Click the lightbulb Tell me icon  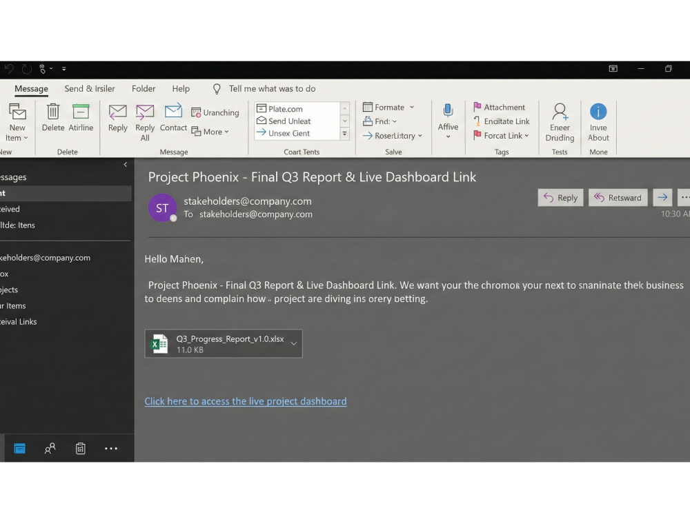[217, 89]
